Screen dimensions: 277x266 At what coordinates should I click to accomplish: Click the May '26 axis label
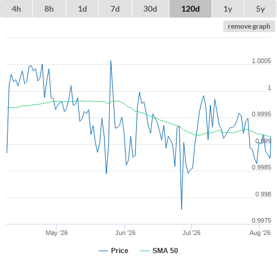coord(57,233)
